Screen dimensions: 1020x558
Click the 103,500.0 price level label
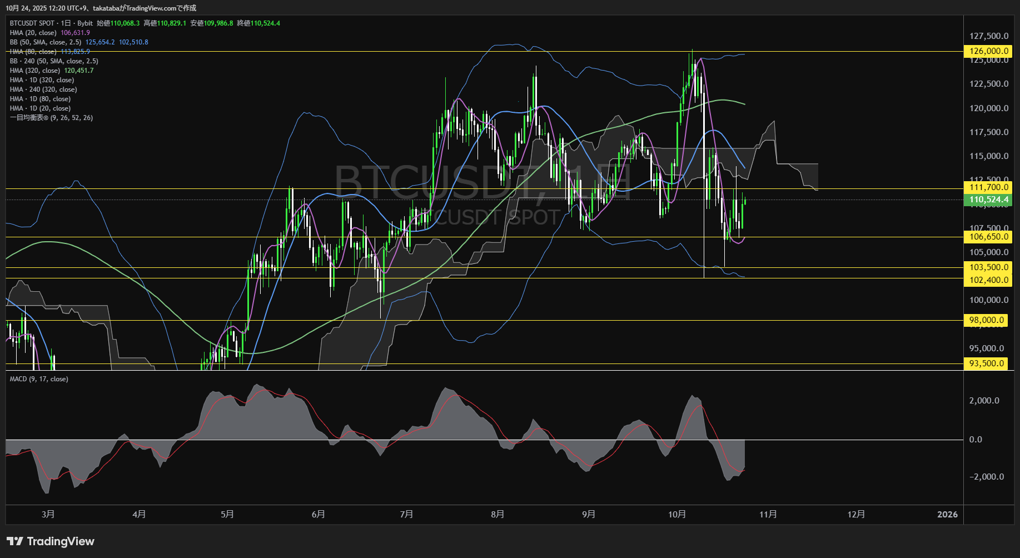[x=988, y=267]
